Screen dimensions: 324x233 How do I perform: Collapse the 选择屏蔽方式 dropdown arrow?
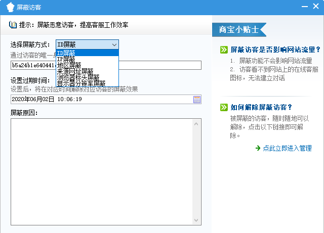click(114, 44)
